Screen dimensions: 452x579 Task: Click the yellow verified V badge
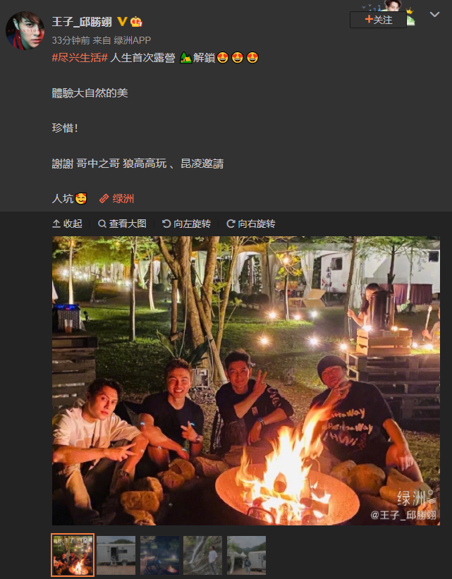pyautogui.click(x=122, y=22)
